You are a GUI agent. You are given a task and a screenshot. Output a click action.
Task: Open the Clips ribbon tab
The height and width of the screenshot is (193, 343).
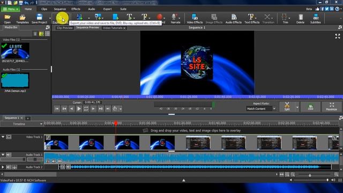[44, 9]
